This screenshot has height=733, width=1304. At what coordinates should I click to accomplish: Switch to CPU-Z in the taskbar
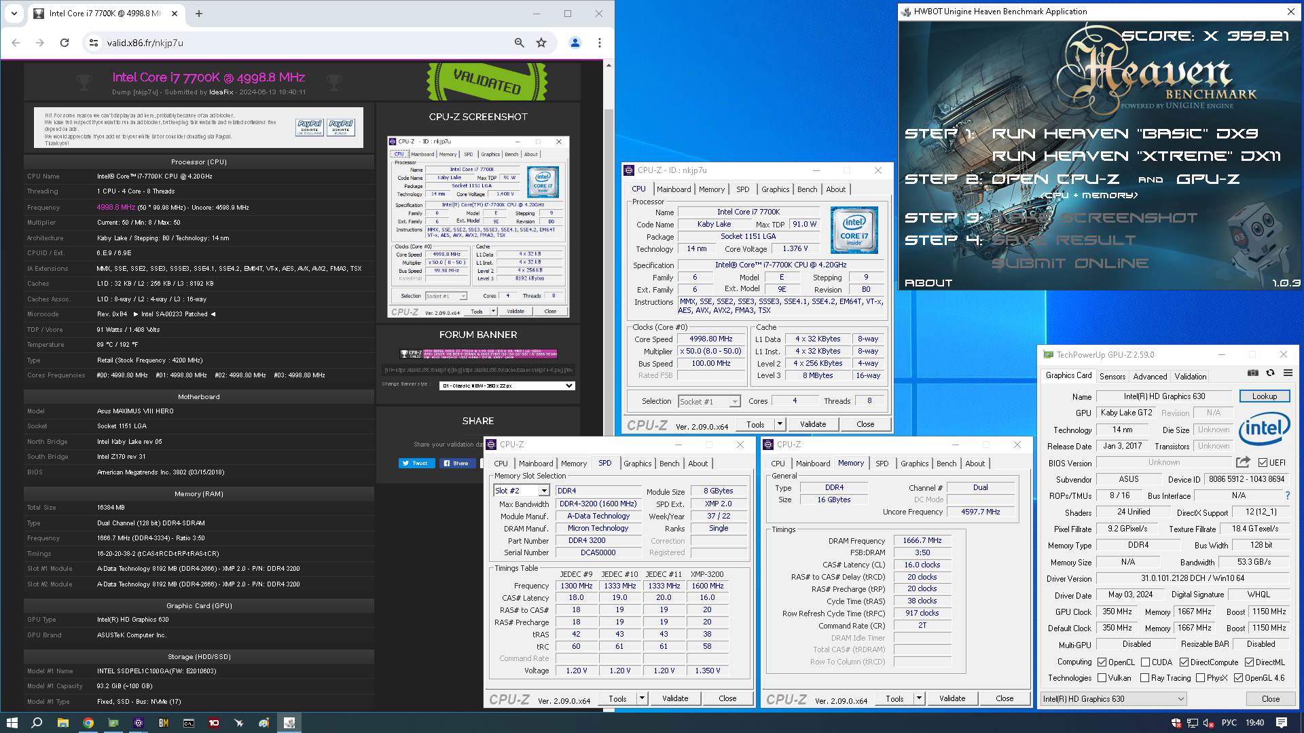(138, 723)
